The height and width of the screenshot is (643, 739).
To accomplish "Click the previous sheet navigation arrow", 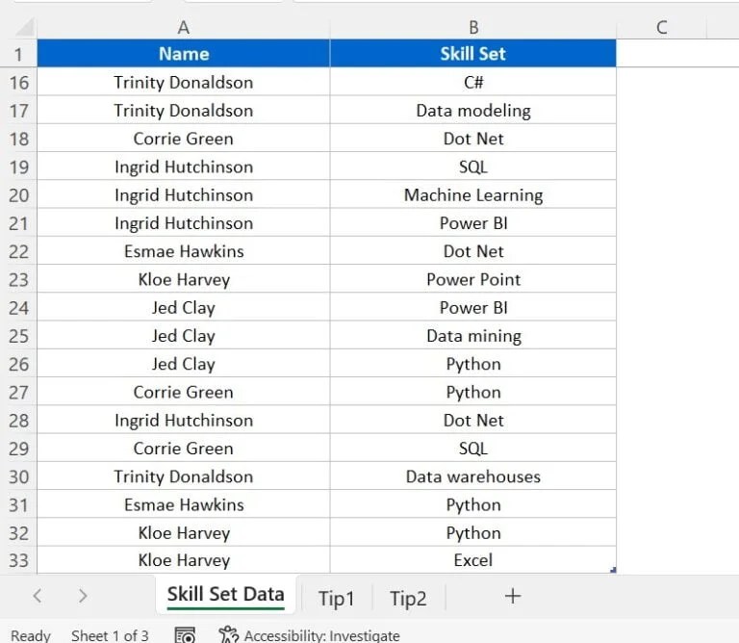I will click(x=38, y=596).
